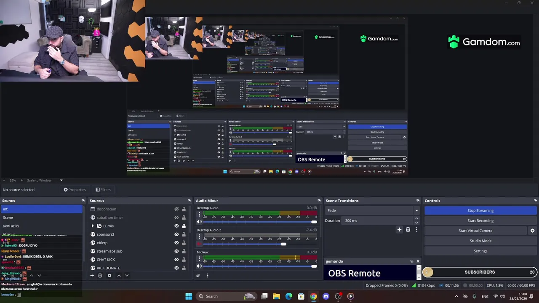Unlock the Lumia group
539x303 pixels.
click(184, 226)
